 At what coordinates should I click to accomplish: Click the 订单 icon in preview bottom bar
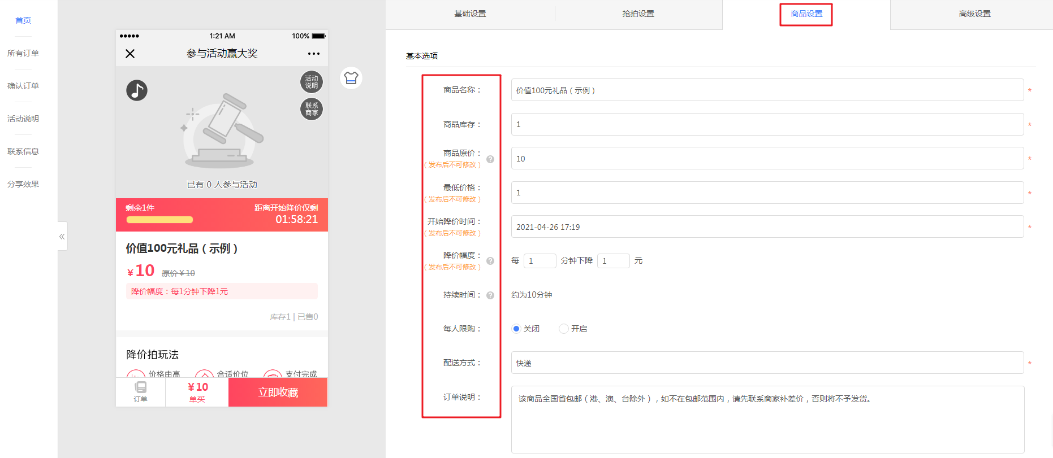point(141,392)
